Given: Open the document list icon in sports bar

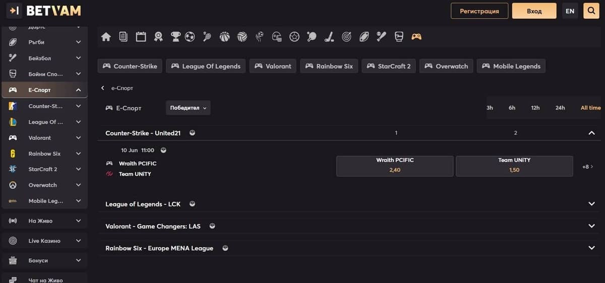Looking at the screenshot, I should point(123,36).
